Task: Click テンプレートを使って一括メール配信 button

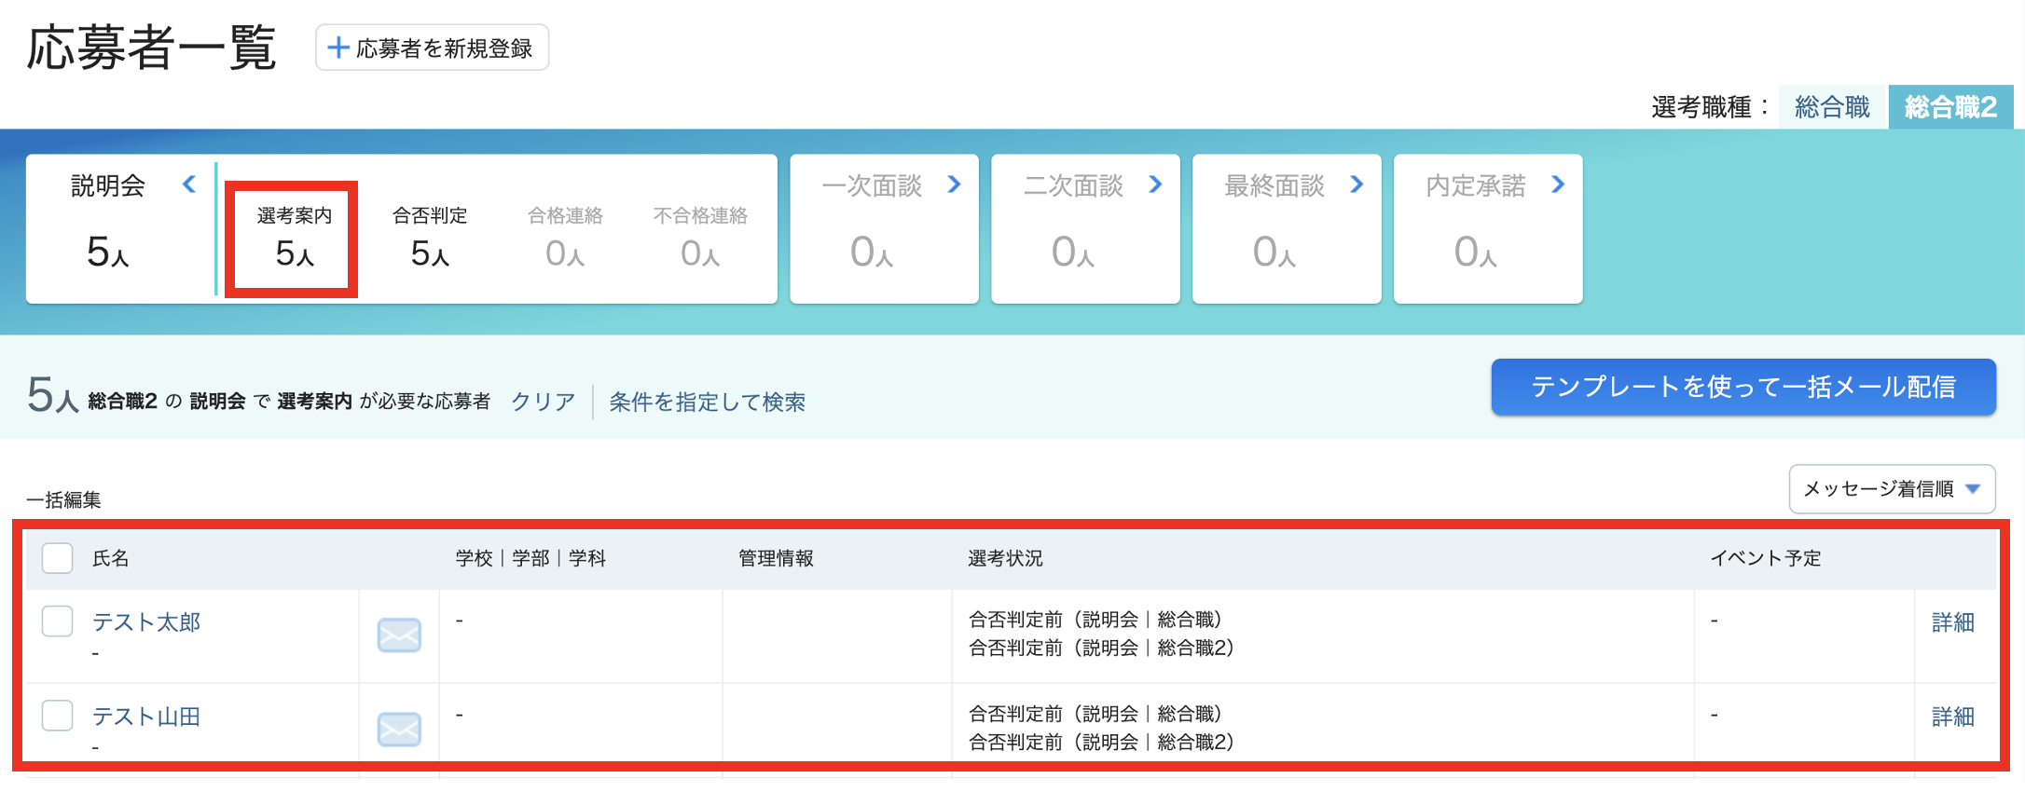Action: click(1743, 387)
